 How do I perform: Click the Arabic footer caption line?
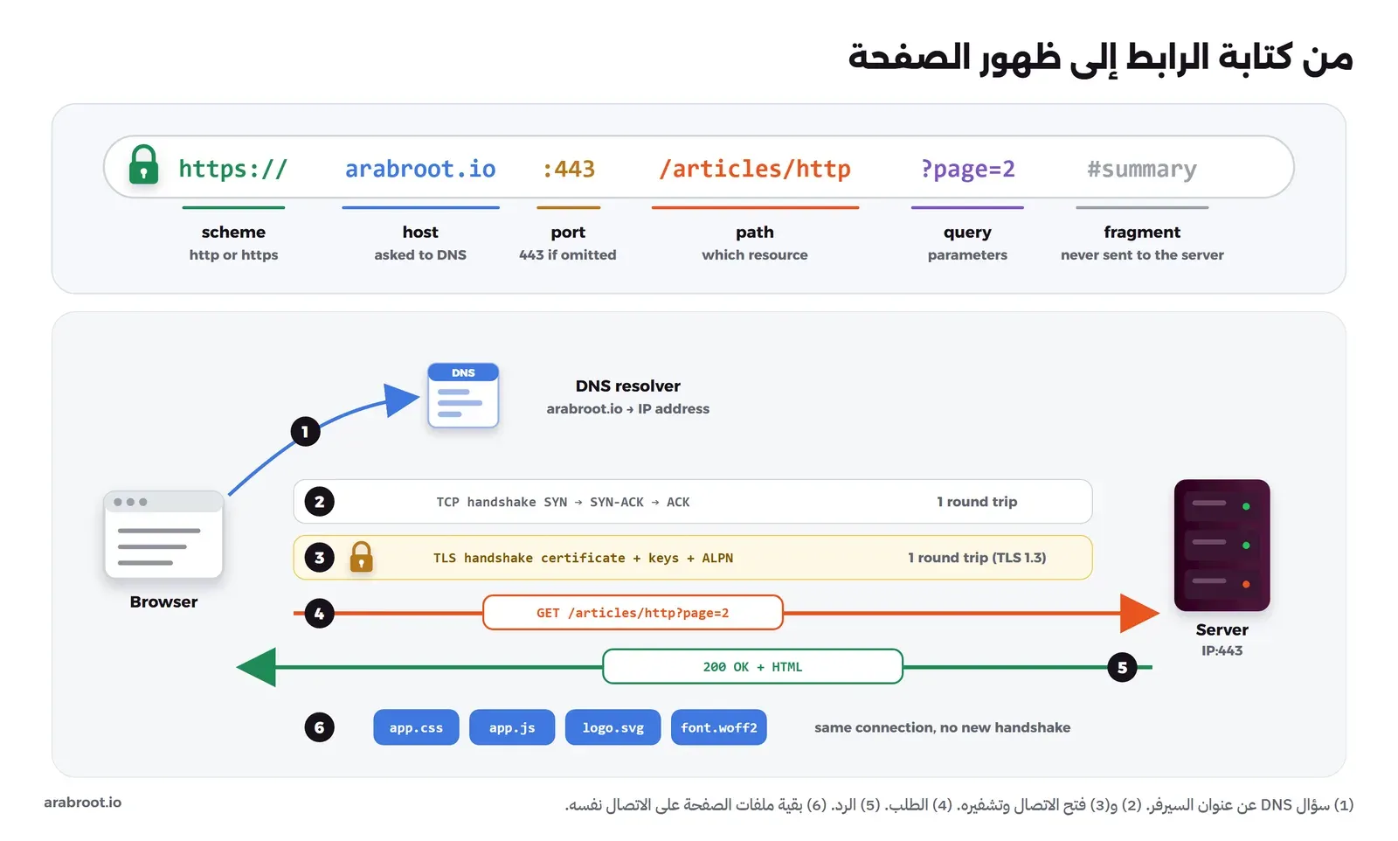(x=959, y=804)
